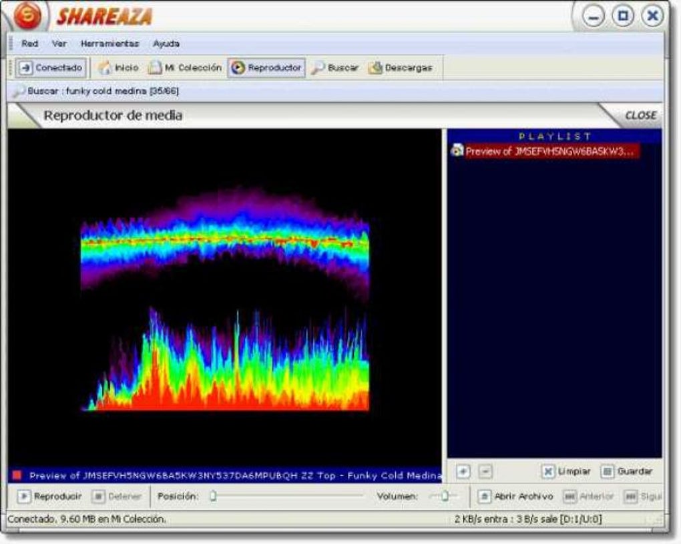Click the Posición seek slider
This screenshot has height=544, width=681.
pos(287,496)
